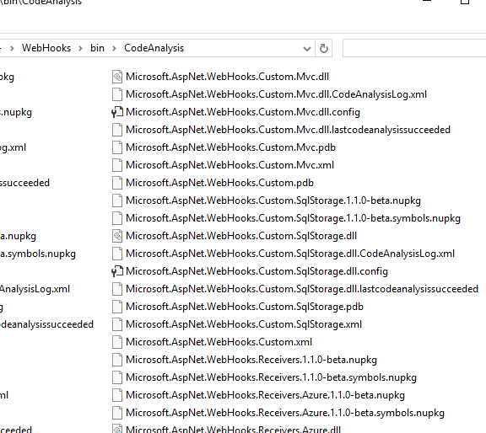Click the search input field
The image size is (486, 433).
coord(414,48)
